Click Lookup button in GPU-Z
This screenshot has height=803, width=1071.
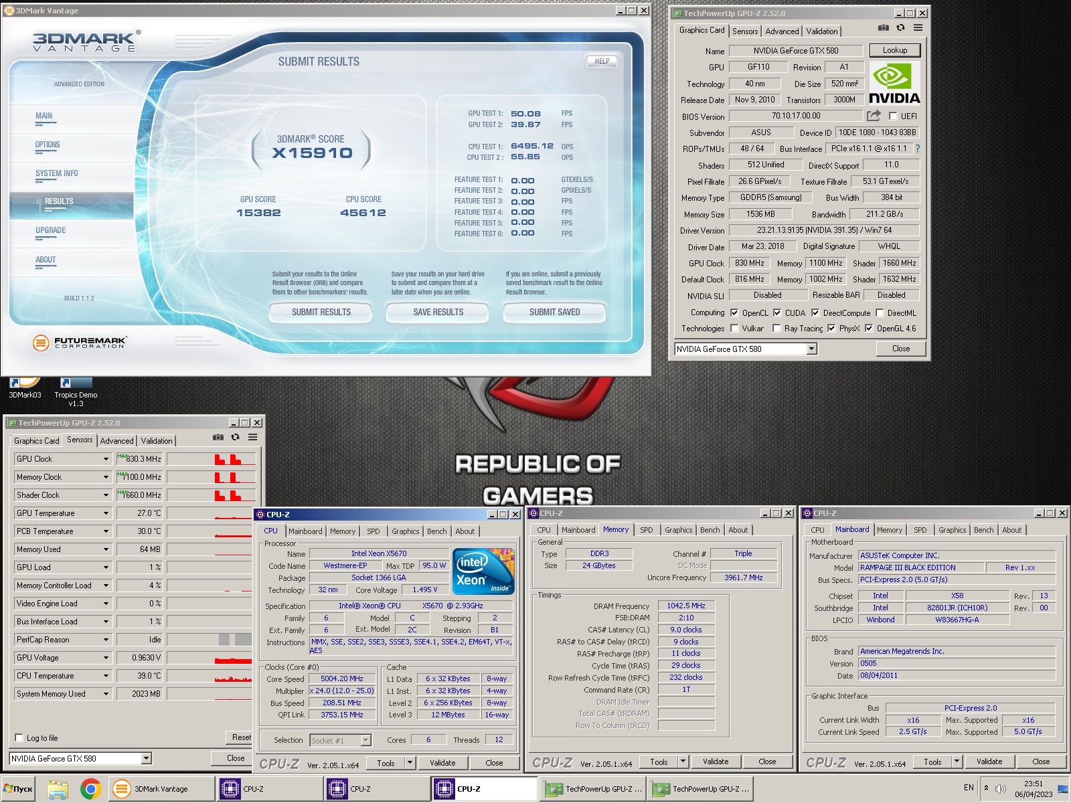[895, 50]
